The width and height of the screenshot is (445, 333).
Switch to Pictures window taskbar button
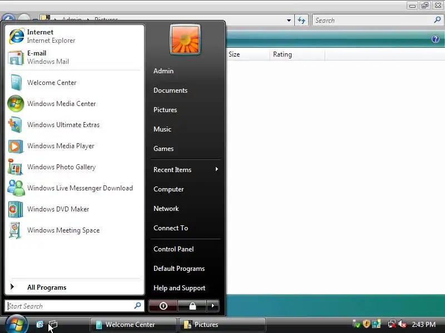pos(222,325)
